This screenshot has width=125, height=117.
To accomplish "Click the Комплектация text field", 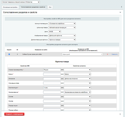I will coord(52,87).
